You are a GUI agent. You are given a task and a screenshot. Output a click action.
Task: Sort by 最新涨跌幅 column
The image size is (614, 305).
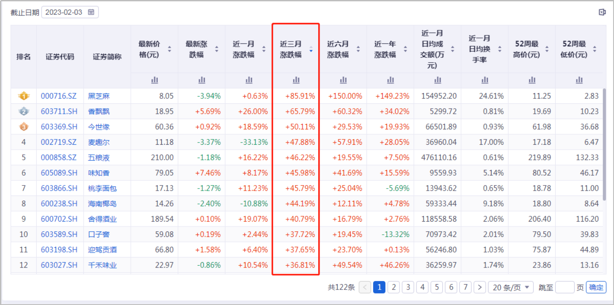click(x=217, y=49)
